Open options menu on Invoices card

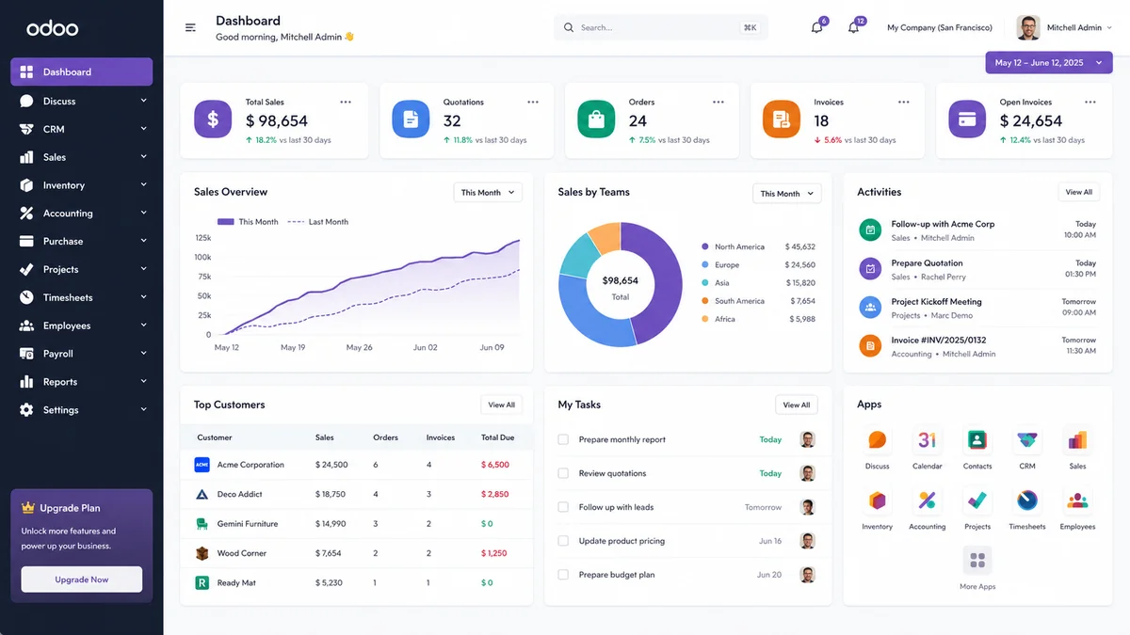(904, 102)
